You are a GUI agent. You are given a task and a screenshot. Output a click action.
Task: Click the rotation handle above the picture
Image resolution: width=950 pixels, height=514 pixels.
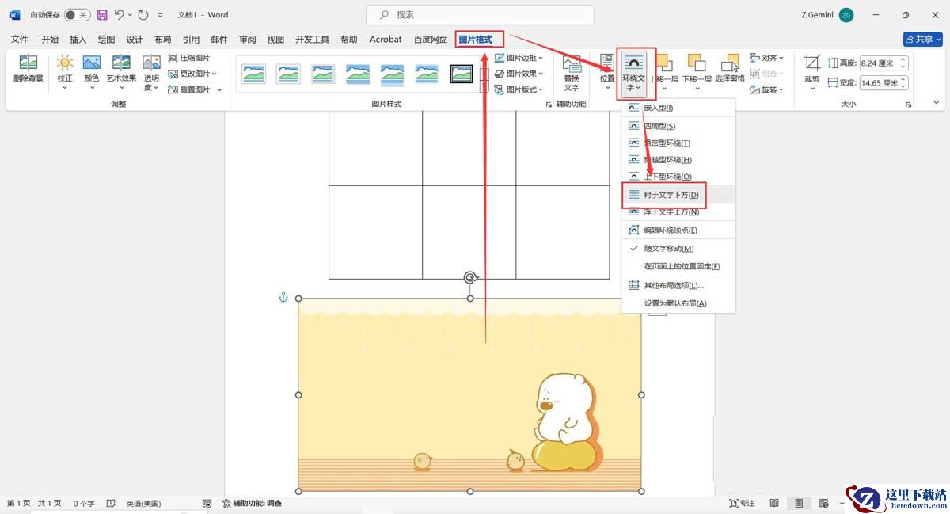[470, 277]
